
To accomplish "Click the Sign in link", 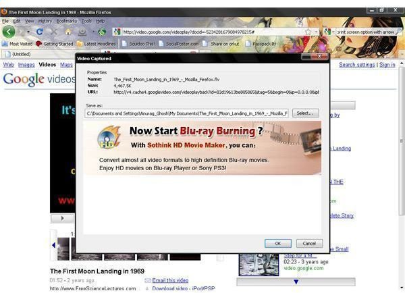I will tap(387, 65).
